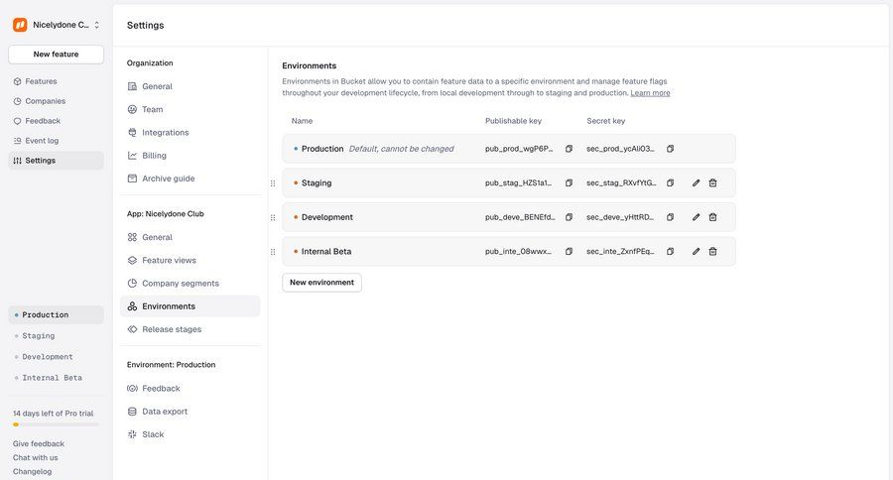This screenshot has width=893, height=480.
Task: Open App General settings under Nicelydone Club
Action: pyautogui.click(x=191, y=237)
